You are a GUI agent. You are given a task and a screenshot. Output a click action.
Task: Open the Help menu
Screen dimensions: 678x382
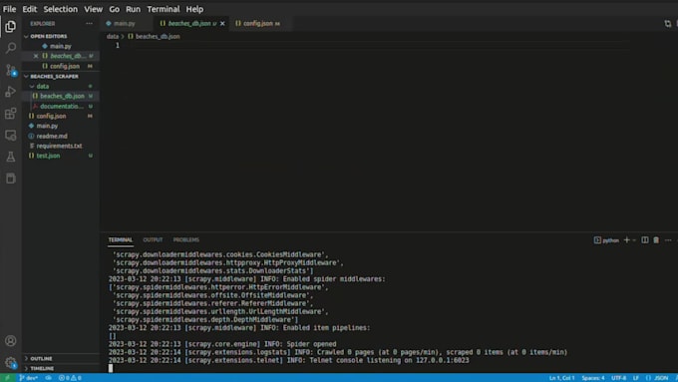(194, 9)
